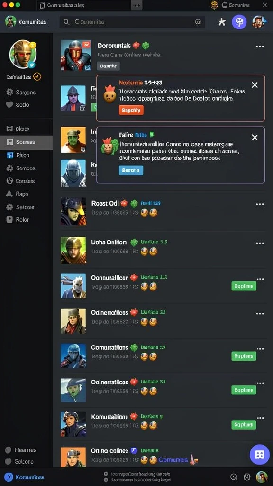
Task: Click the Dannaiitas username in the sidebar
Action: 18,77
